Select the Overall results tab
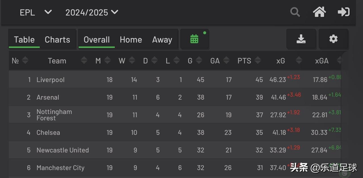This screenshot has width=363, height=178. click(97, 40)
